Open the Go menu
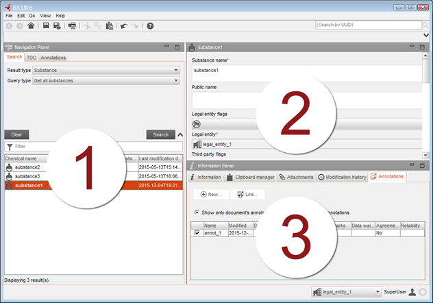The width and height of the screenshot is (433, 303). (x=32, y=16)
